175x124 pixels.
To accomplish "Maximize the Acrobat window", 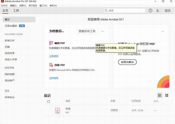I will 163,1.
